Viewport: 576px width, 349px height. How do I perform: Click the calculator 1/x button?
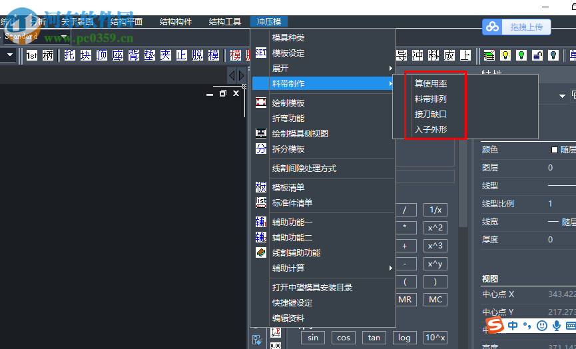tap(435, 210)
